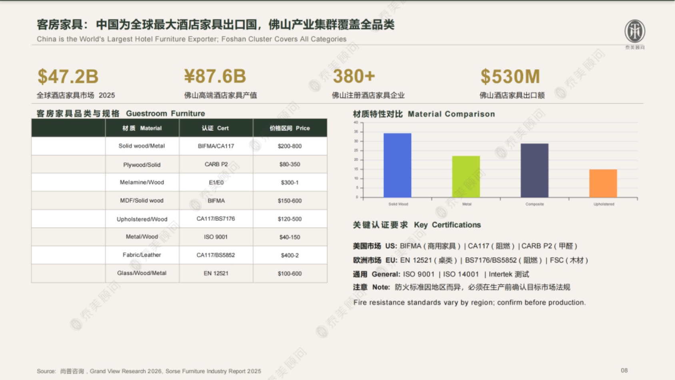
Task: Select the ¥87.6B Foshan output figure
Action: pyautogui.click(x=215, y=76)
